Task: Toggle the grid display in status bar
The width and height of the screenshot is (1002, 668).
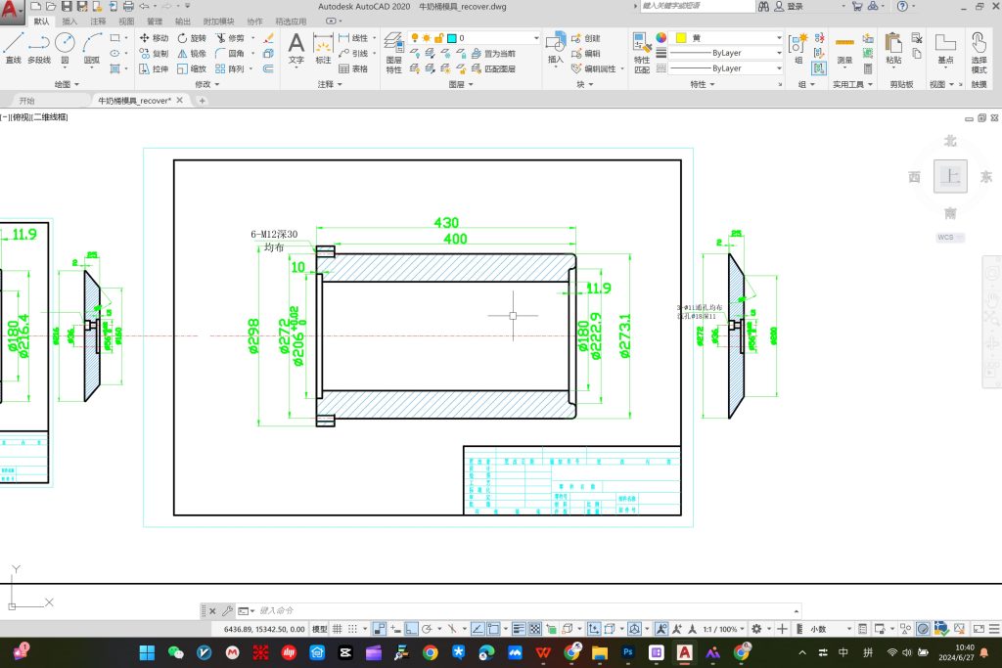Action: click(x=338, y=629)
